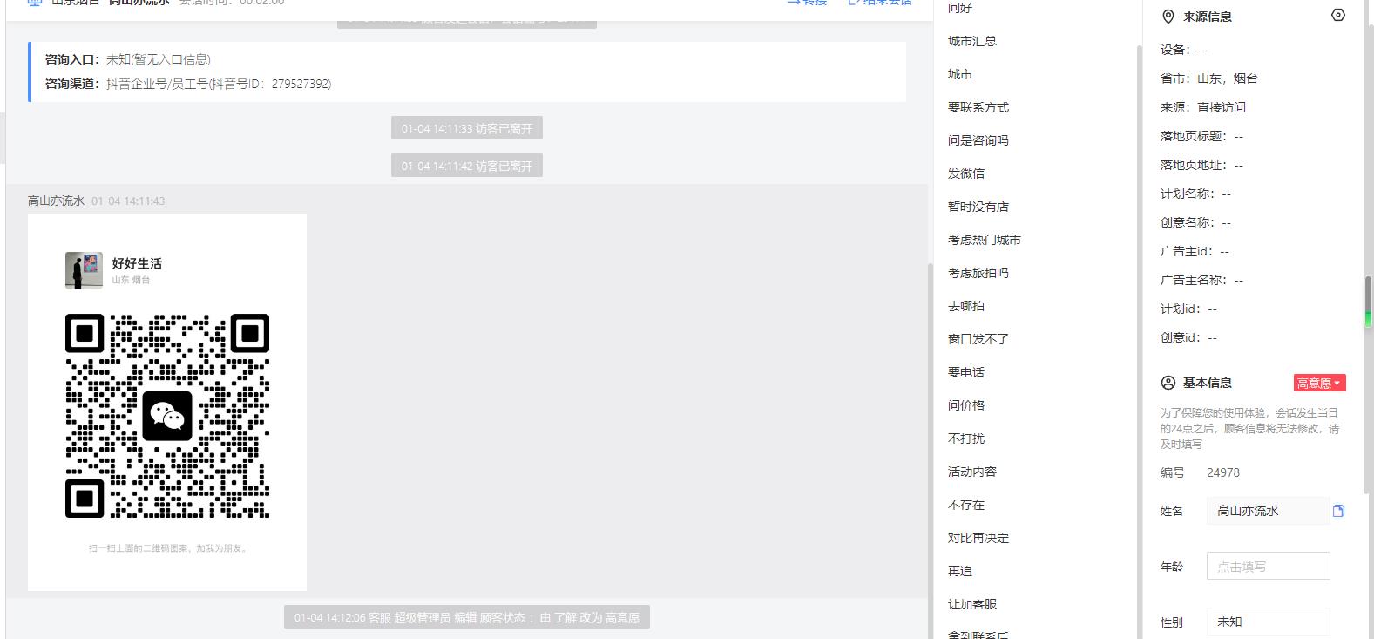
Task: Click the 姓名 field 高山亦流水
Action: [x=1268, y=511]
